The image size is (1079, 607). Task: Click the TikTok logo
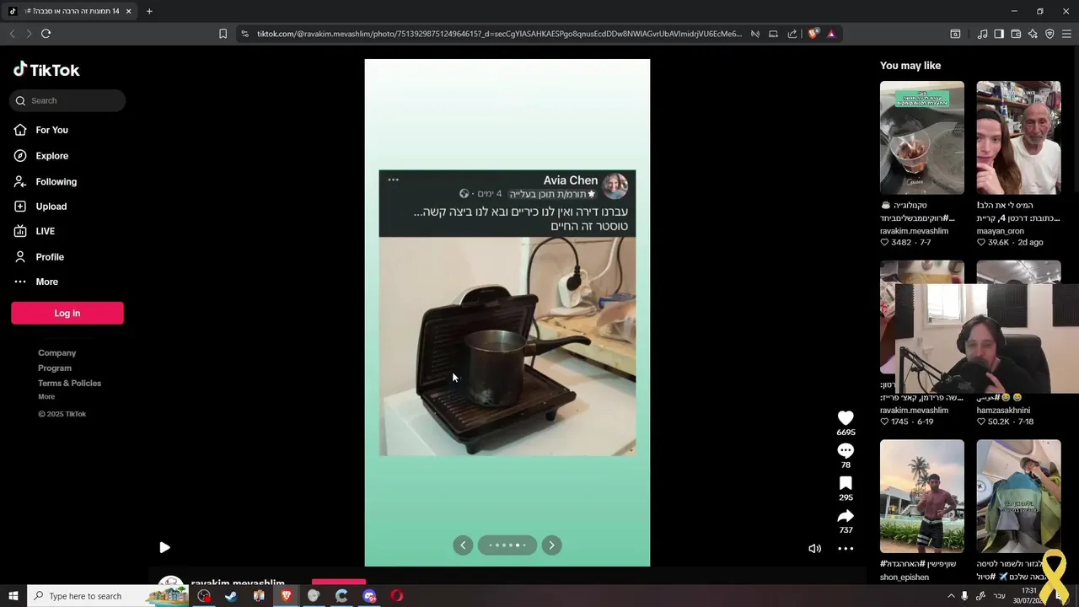tap(46, 70)
